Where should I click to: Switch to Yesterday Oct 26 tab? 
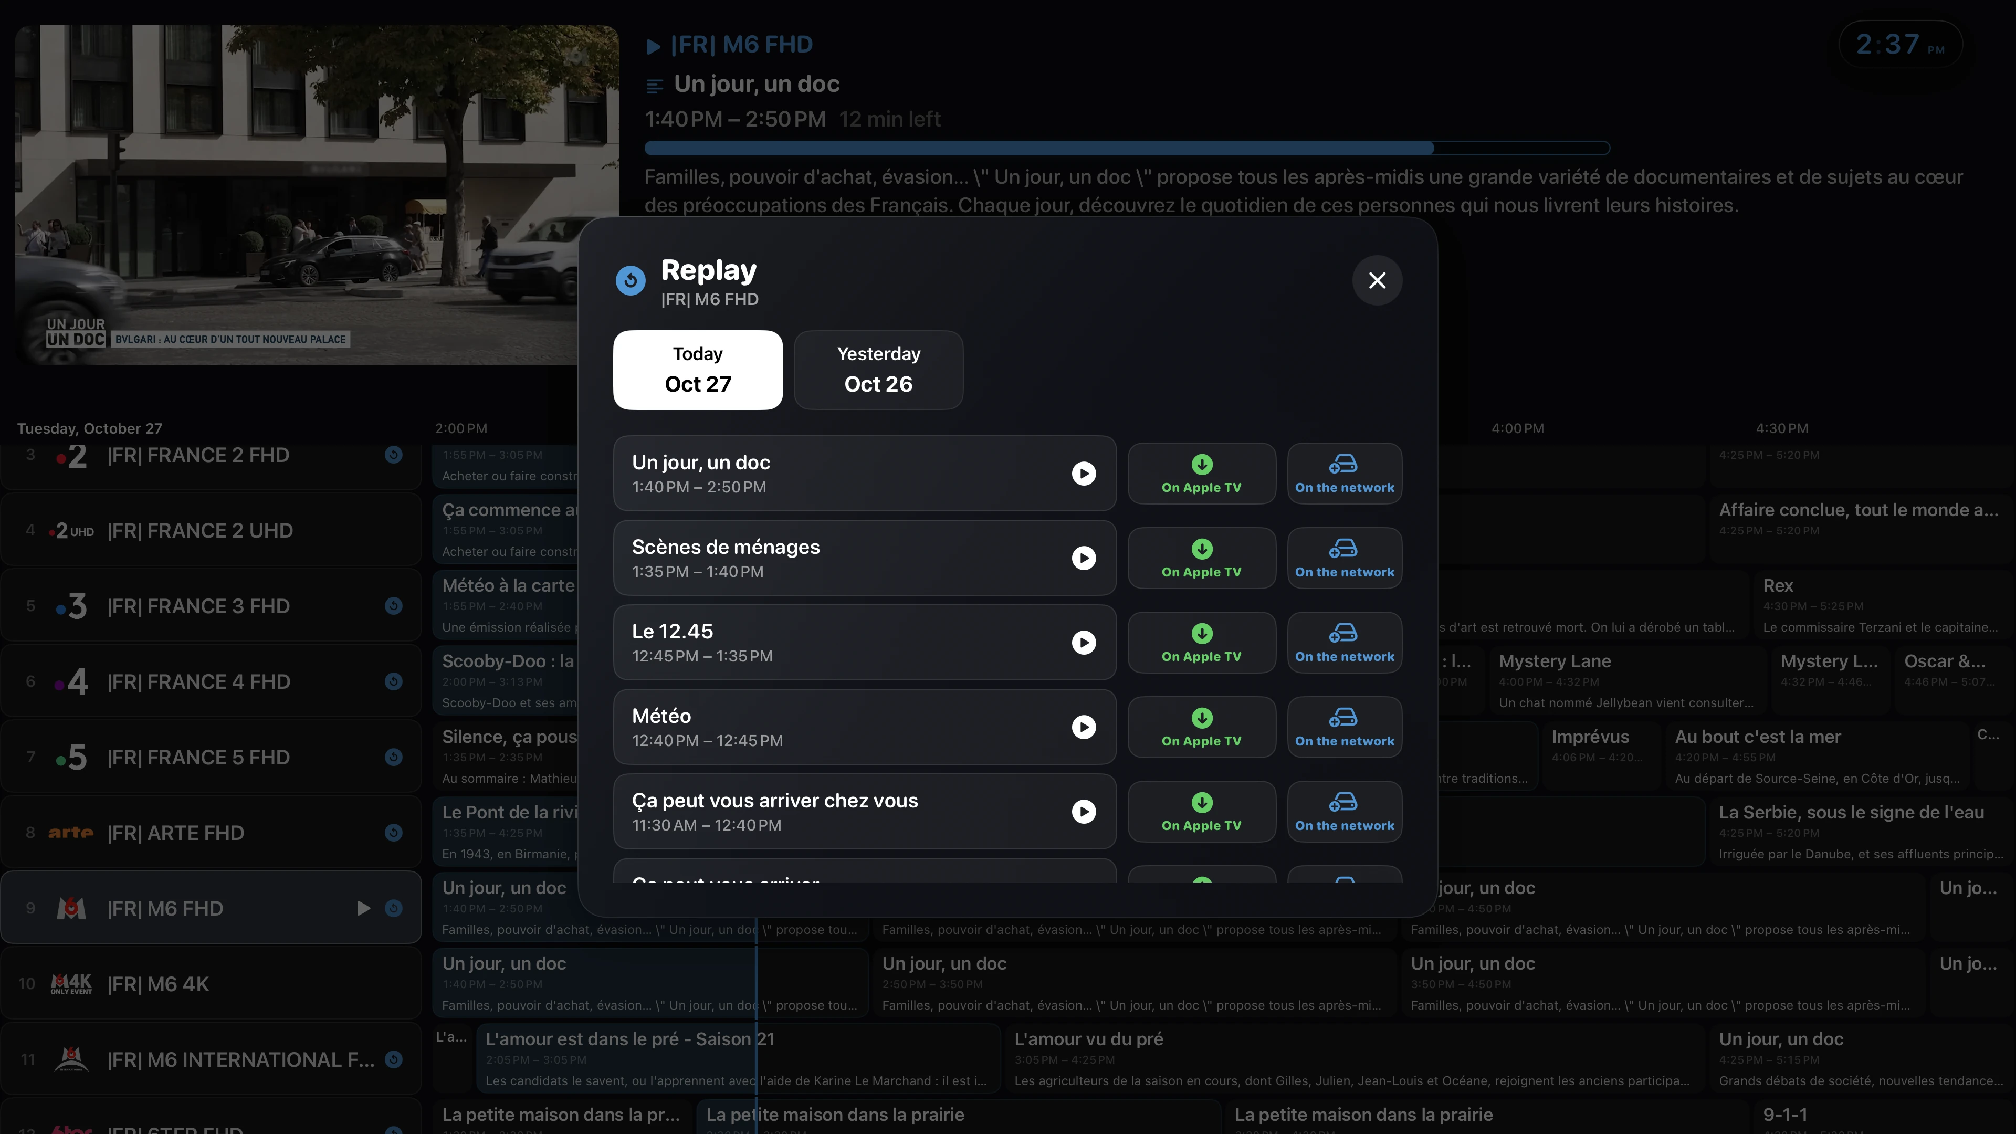coord(878,370)
